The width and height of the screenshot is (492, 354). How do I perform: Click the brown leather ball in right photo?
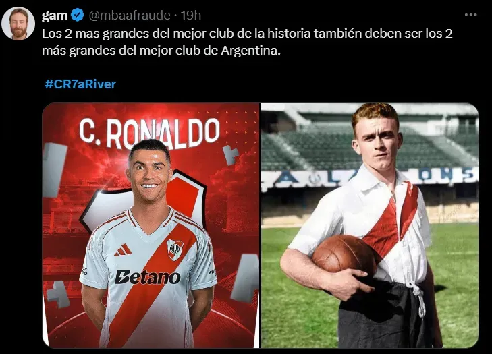click(x=344, y=255)
